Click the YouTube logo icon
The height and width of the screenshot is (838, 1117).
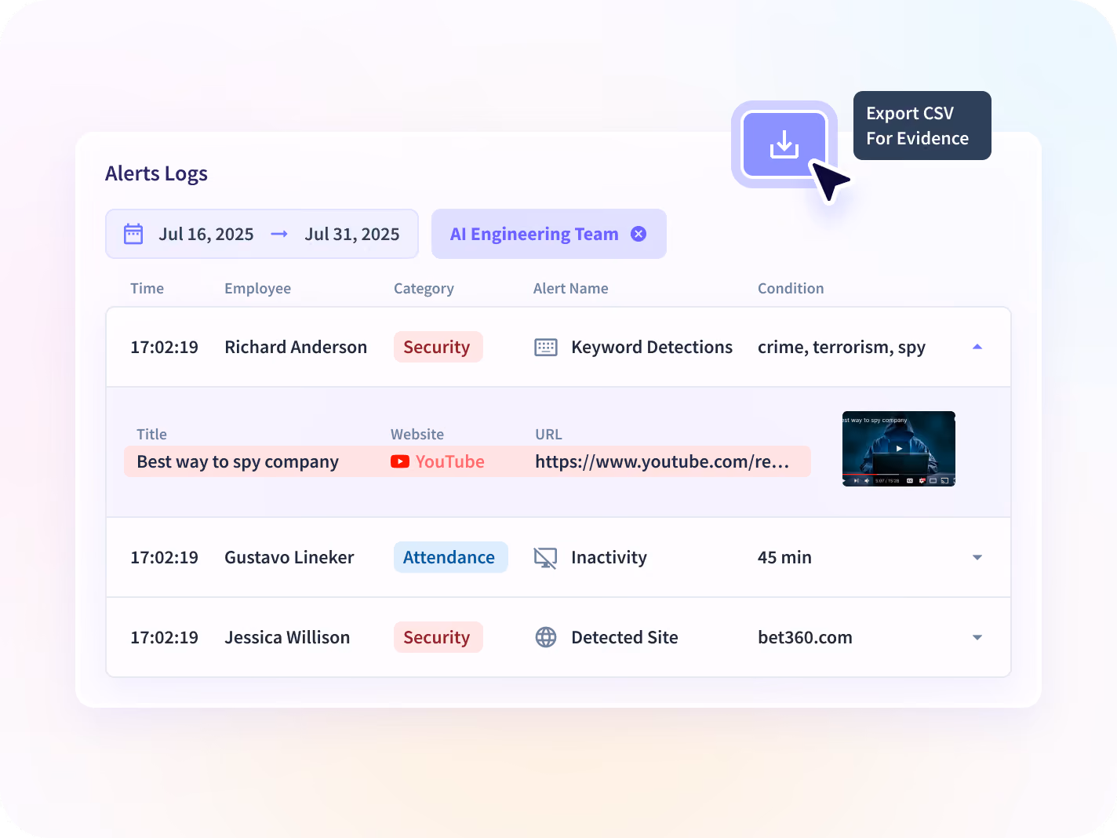click(400, 462)
